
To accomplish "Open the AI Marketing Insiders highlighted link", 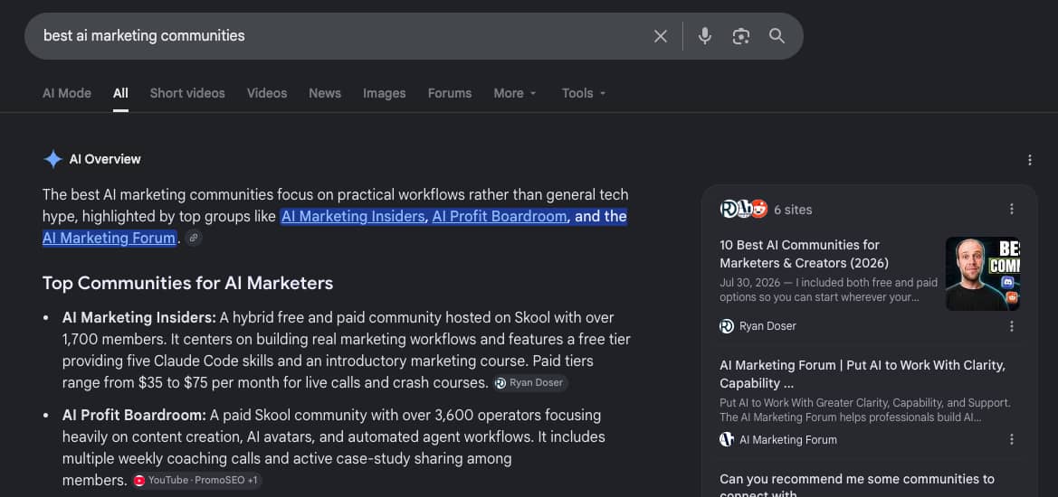I will point(353,216).
